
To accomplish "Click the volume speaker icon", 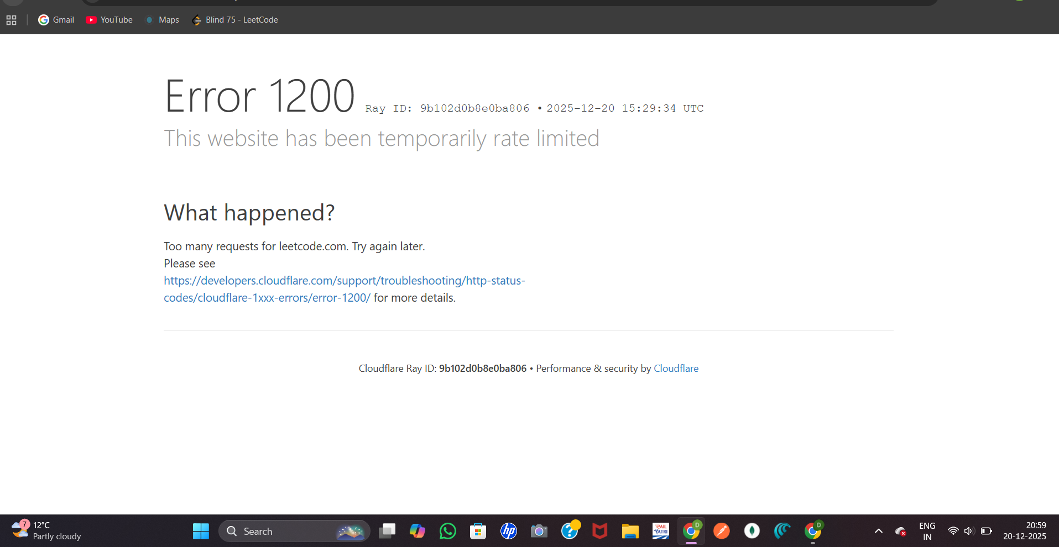I will pos(968,531).
